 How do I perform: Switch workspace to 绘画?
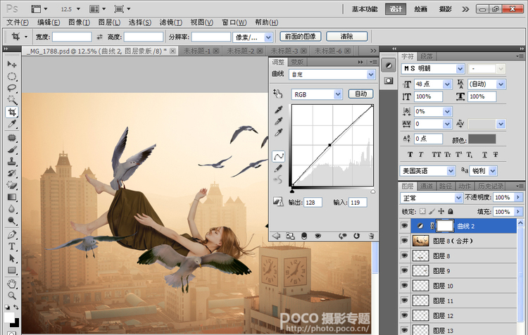pos(420,9)
